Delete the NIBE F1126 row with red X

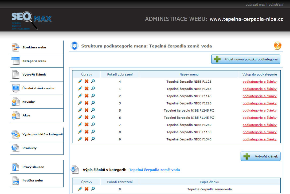87,81
